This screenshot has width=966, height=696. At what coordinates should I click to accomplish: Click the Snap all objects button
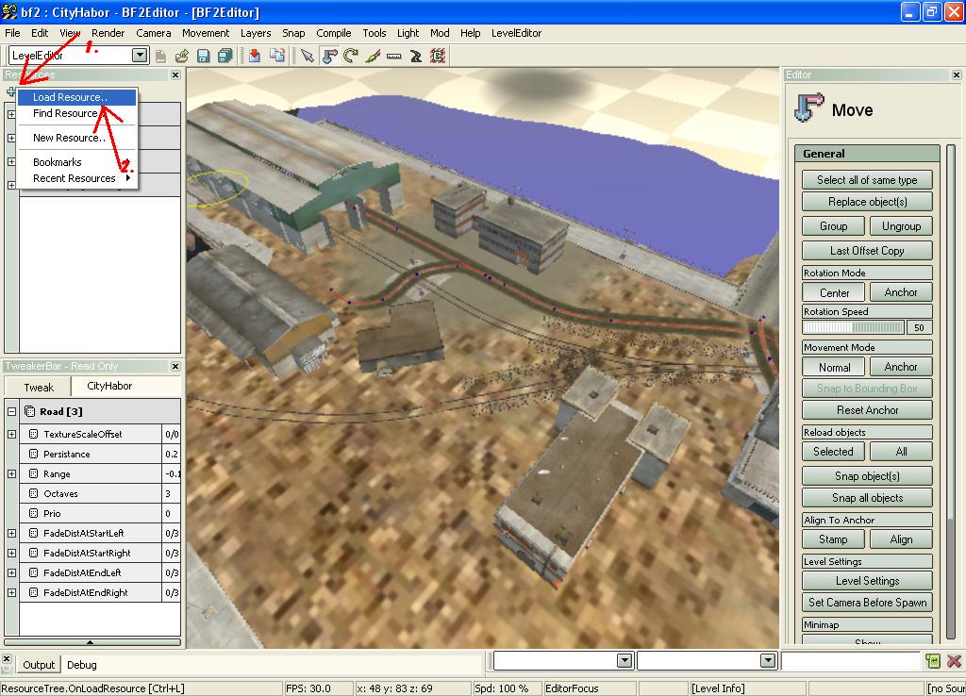(867, 498)
